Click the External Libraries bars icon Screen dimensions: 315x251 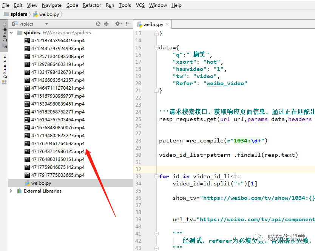[x=20, y=191]
